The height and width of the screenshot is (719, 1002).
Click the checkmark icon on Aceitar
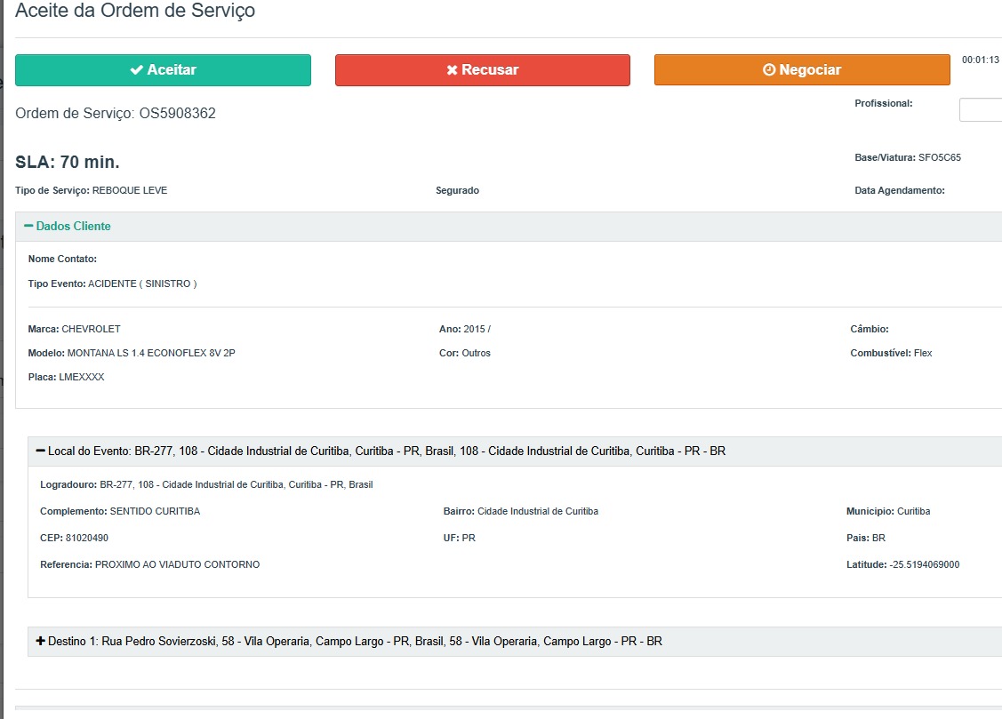137,70
